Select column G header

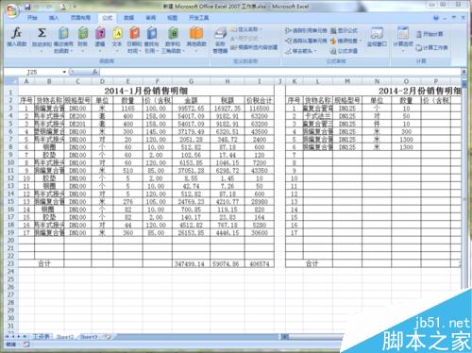[191, 81]
